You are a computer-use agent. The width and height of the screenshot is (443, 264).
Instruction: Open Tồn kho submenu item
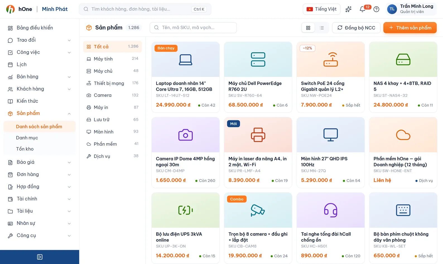click(40, 149)
